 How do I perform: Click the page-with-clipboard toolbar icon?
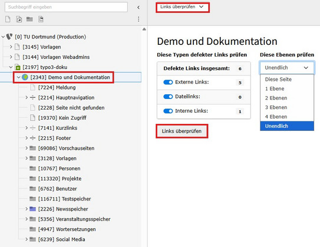click(x=41, y=19)
